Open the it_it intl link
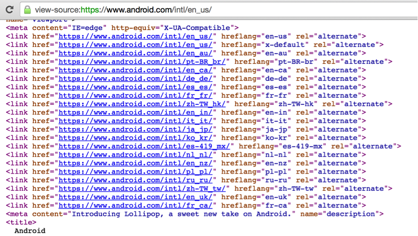The image size is (418, 236). point(135,121)
